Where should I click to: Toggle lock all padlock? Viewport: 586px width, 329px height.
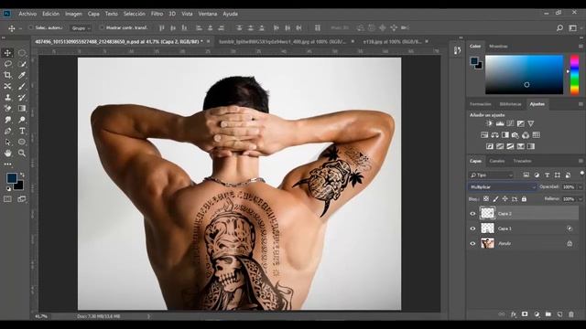click(524, 199)
